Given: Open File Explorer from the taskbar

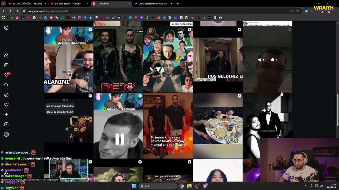Looking at the screenshot, I should [x=189, y=186].
